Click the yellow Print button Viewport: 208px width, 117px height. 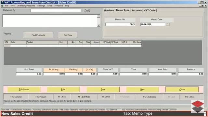click(63, 89)
